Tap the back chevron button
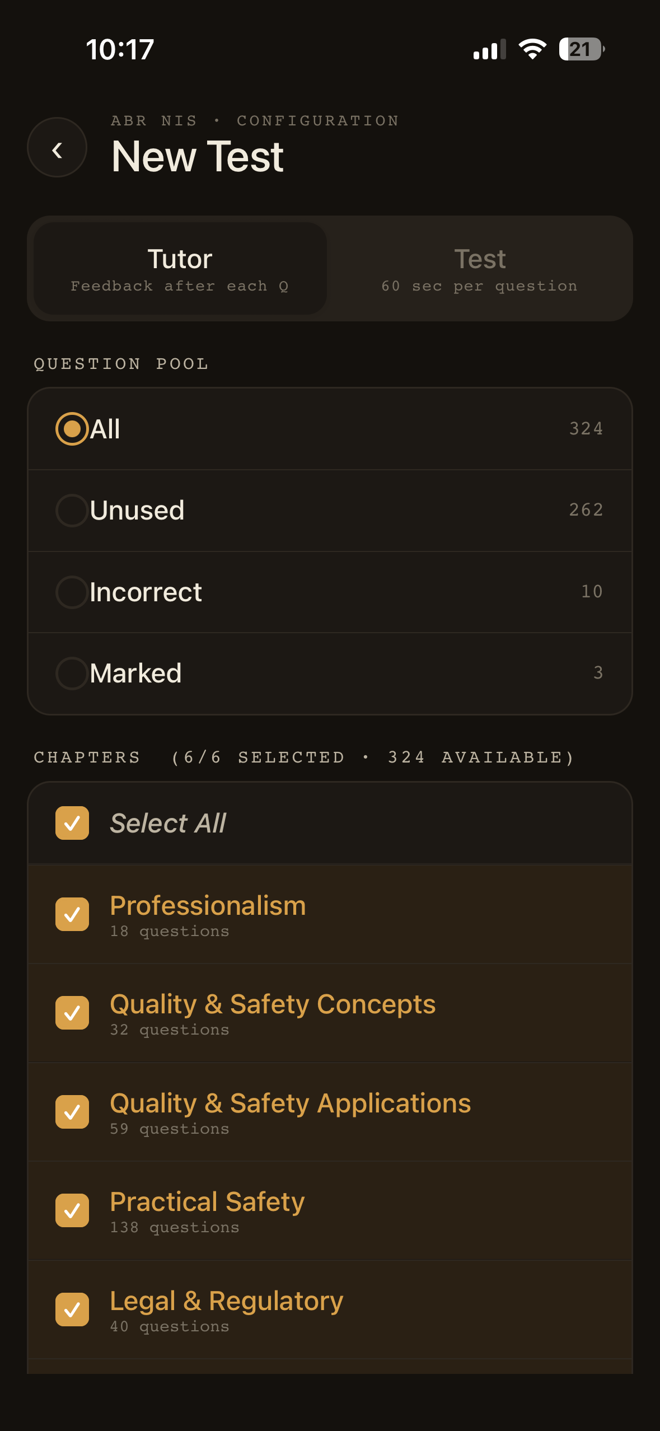This screenshot has height=1431, width=660. pyautogui.click(x=57, y=148)
